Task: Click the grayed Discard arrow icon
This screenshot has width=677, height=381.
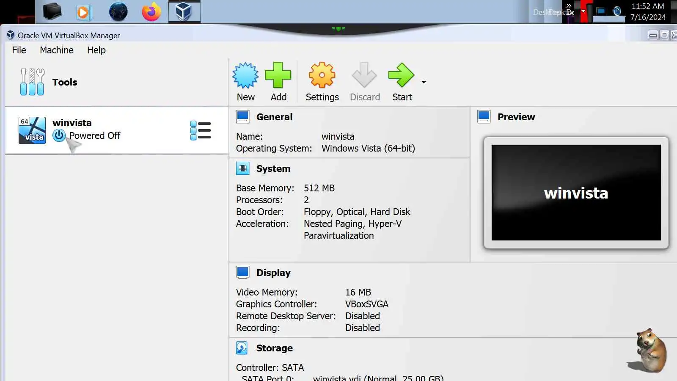Action: (x=364, y=75)
